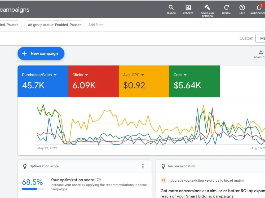Click the Aug 10 chart end date label
This screenshot has height=198, width=265.
(258, 148)
